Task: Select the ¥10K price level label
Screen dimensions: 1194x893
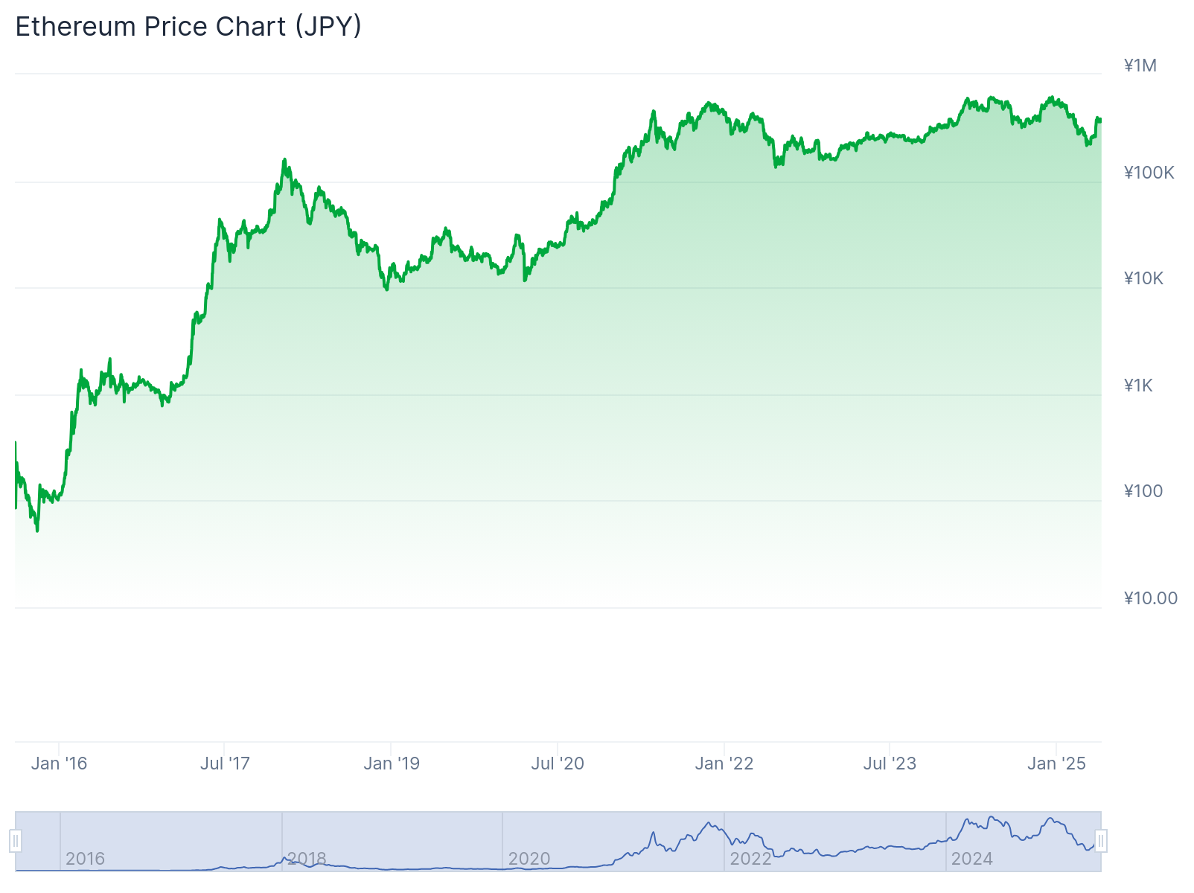Action: click(x=1143, y=278)
